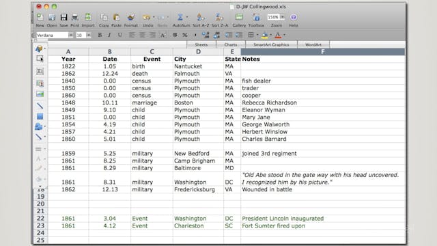The image size is (437, 246).
Task: Click the Paste icon
Action: 117,17
